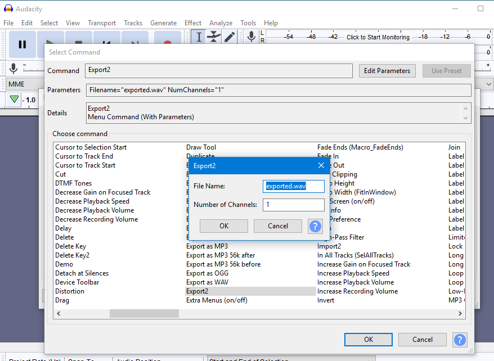
Task: Click help icon in Export2 dialog
Action: pos(315,226)
